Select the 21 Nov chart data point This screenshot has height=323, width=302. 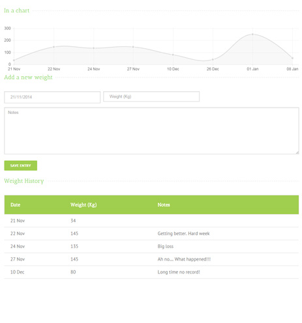[x=14, y=60]
